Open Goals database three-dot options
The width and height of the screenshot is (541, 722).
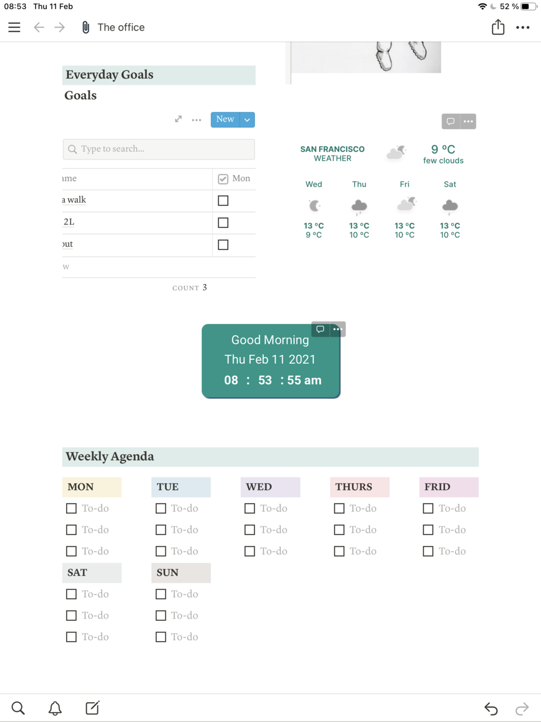point(196,120)
